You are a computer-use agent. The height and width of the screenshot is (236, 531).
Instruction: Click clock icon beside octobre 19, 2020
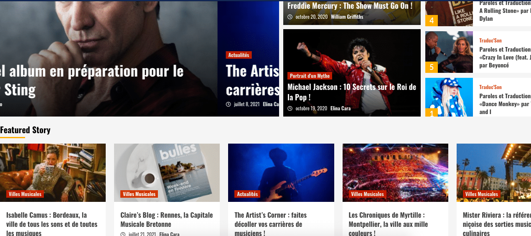click(290, 108)
